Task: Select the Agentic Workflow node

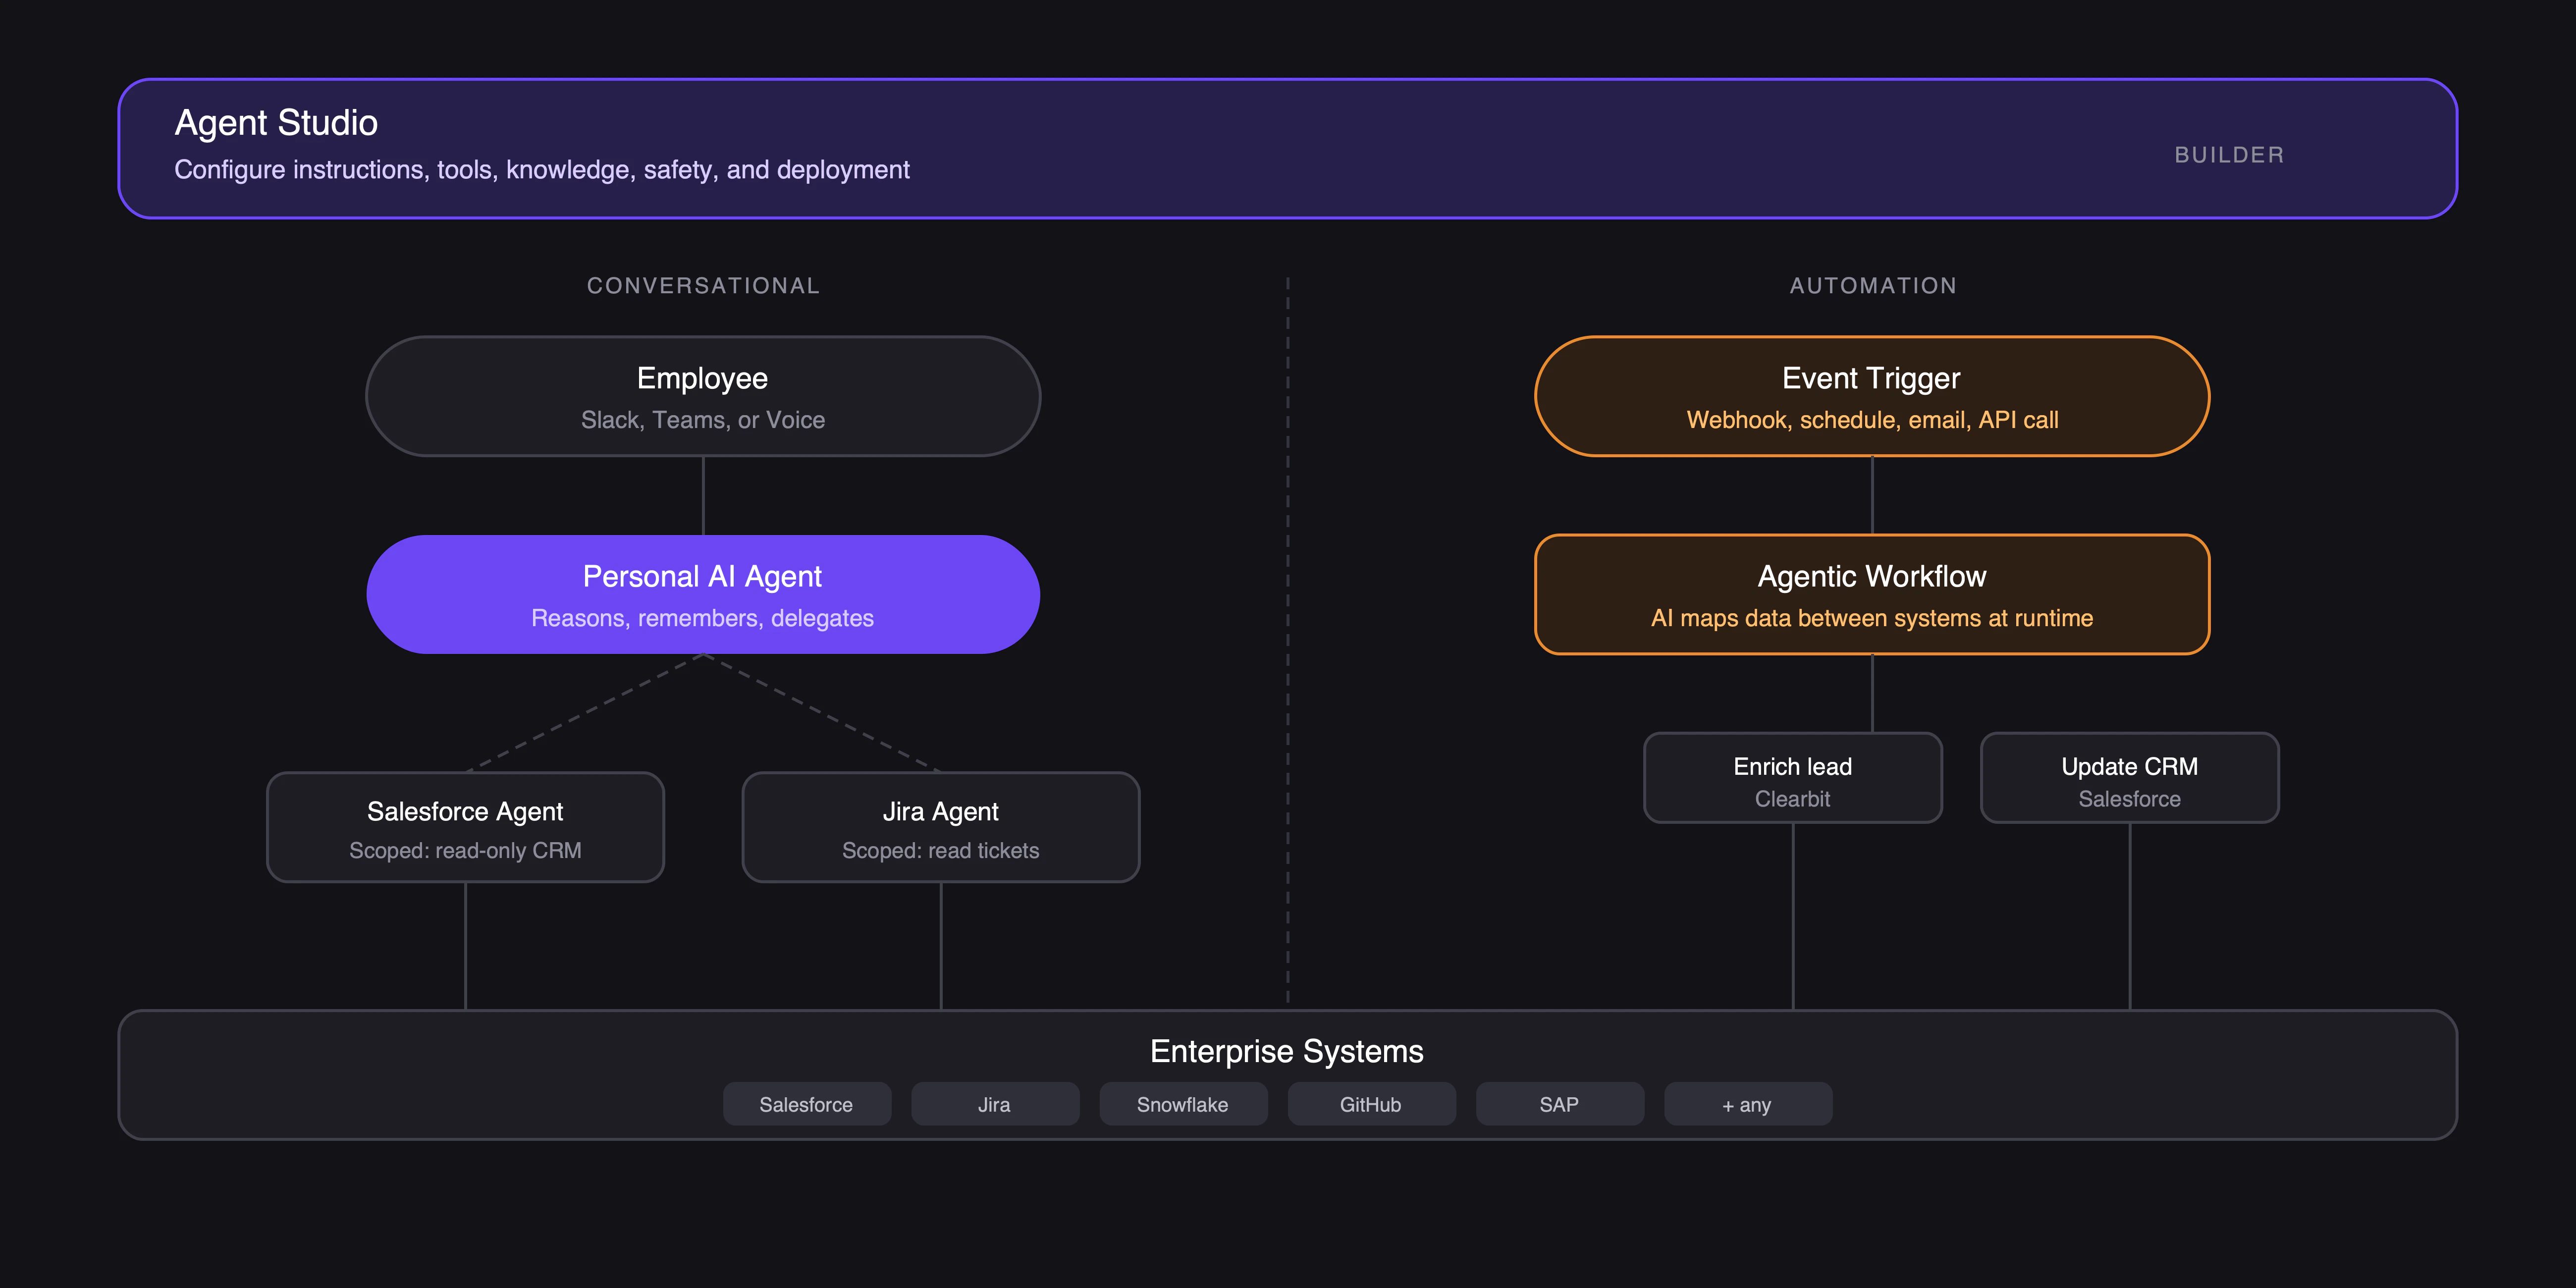Action: click(1872, 594)
